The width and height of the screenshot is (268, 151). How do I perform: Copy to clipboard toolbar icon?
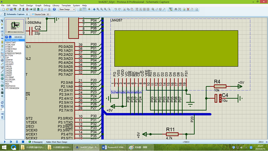(x=128, y=10)
